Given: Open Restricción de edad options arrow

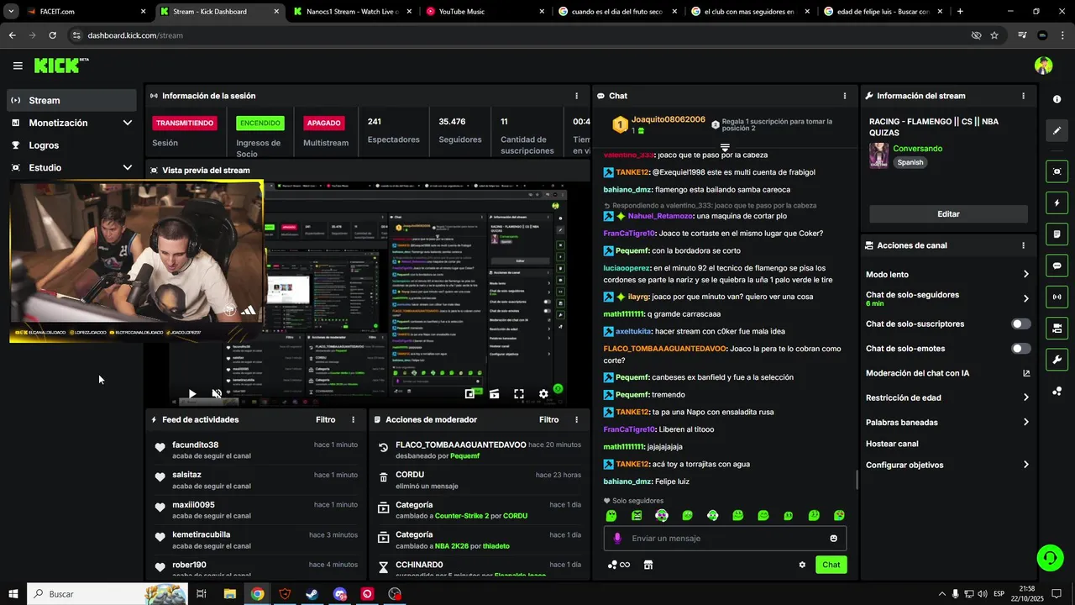Looking at the screenshot, I should (1025, 397).
